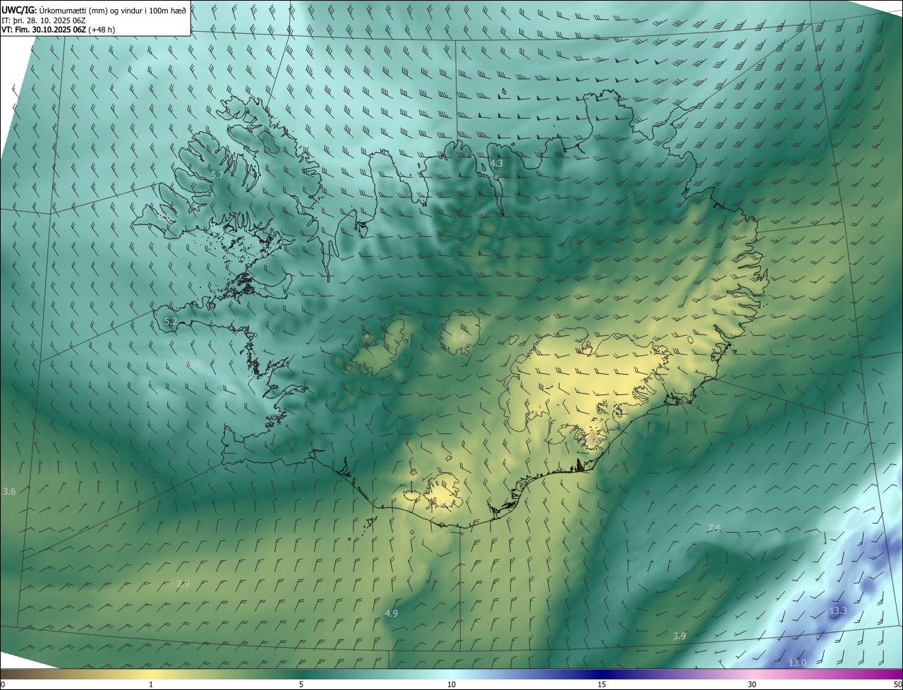Click the color scale tick label 10
The width and height of the screenshot is (903, 690).
pyautogui.click(x=451, y=685)
